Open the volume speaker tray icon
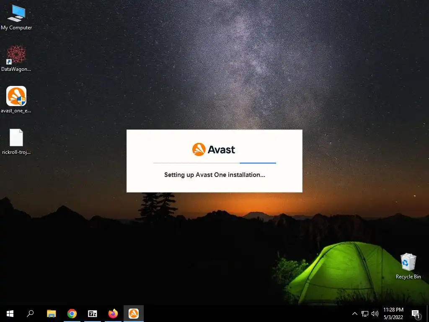The height and width of the screenshot is (322, 429). [375, 314]
